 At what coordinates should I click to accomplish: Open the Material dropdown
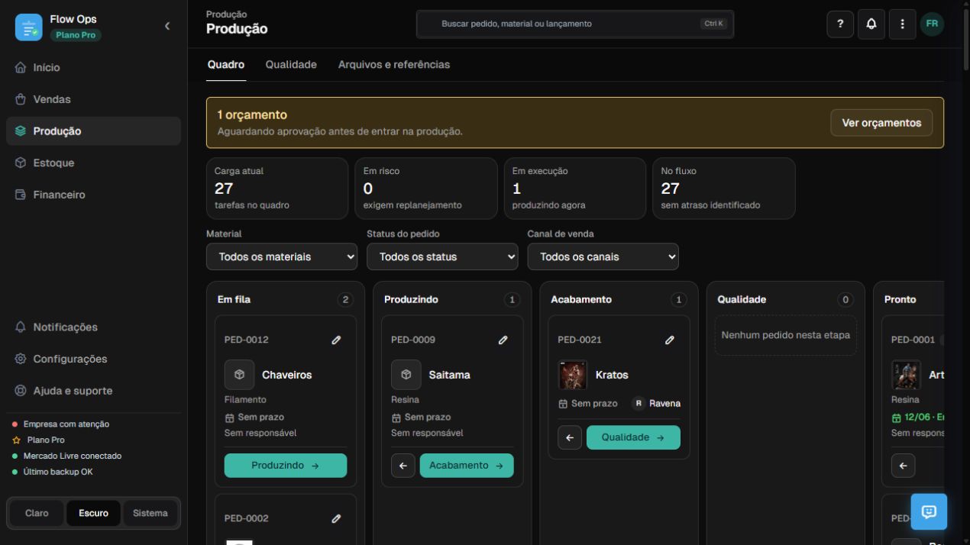point(282,256)
